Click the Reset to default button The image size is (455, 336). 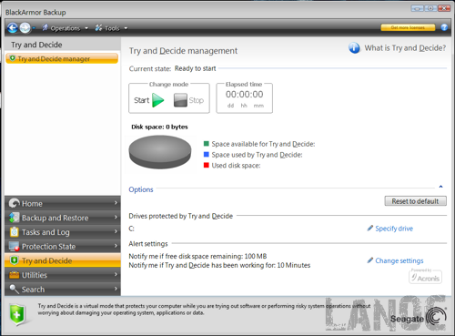pyautogui.click(x=415, y=201)
